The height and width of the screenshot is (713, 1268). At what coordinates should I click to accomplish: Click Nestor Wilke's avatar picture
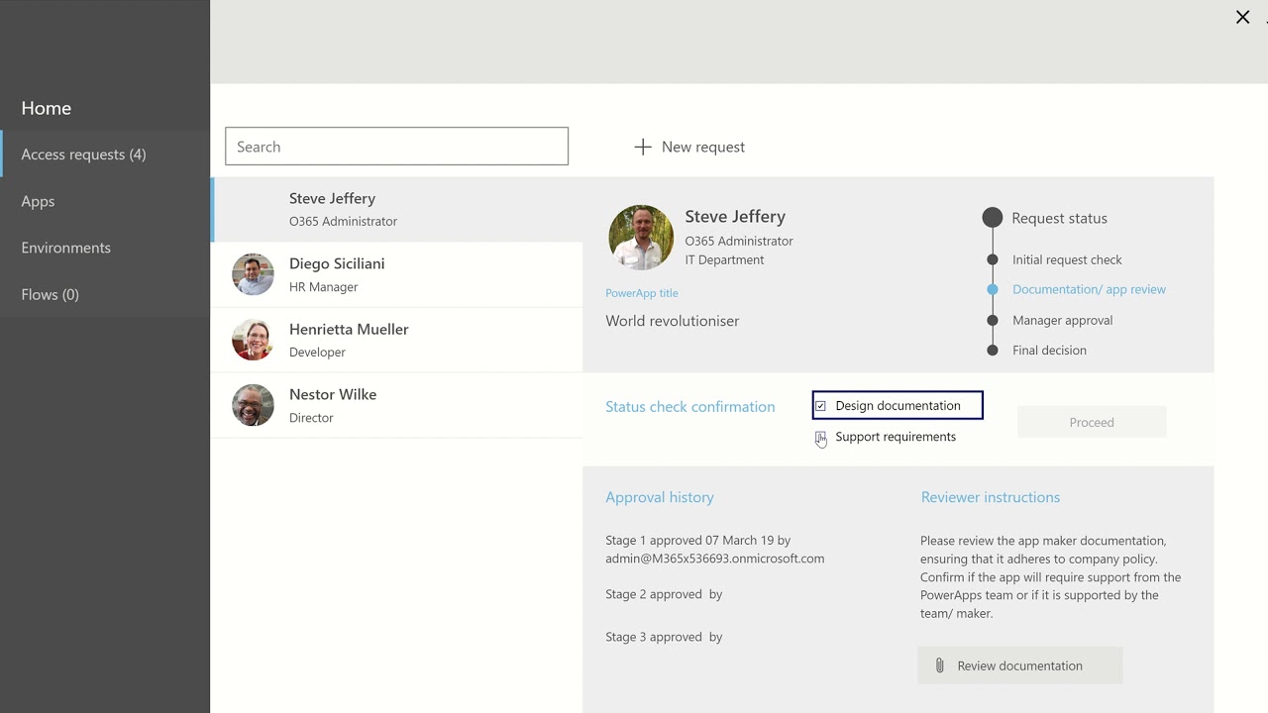253,405
